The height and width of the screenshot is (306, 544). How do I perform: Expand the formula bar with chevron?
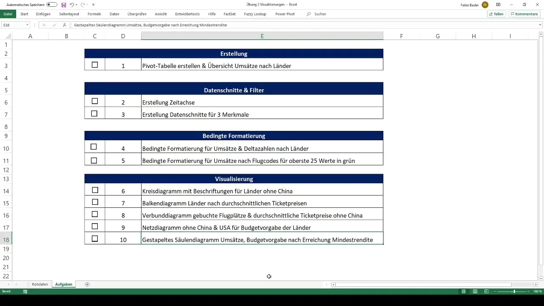[540, 25]
